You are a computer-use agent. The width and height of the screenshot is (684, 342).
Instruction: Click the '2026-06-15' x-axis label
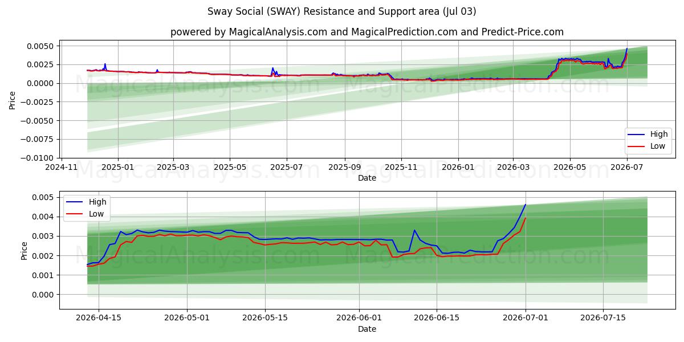(437, 319)
